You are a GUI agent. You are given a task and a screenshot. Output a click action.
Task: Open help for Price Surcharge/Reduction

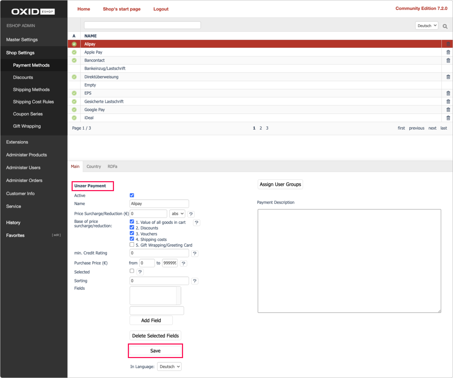pyautogui.click(x=191, y=214)
